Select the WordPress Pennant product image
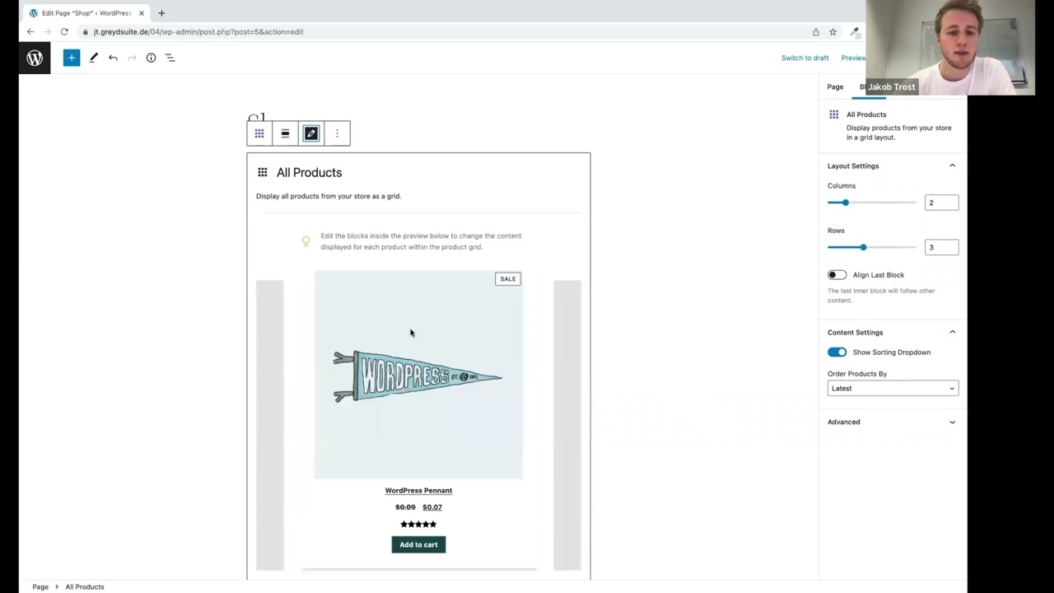The image size is (1054, 593). 418,375
